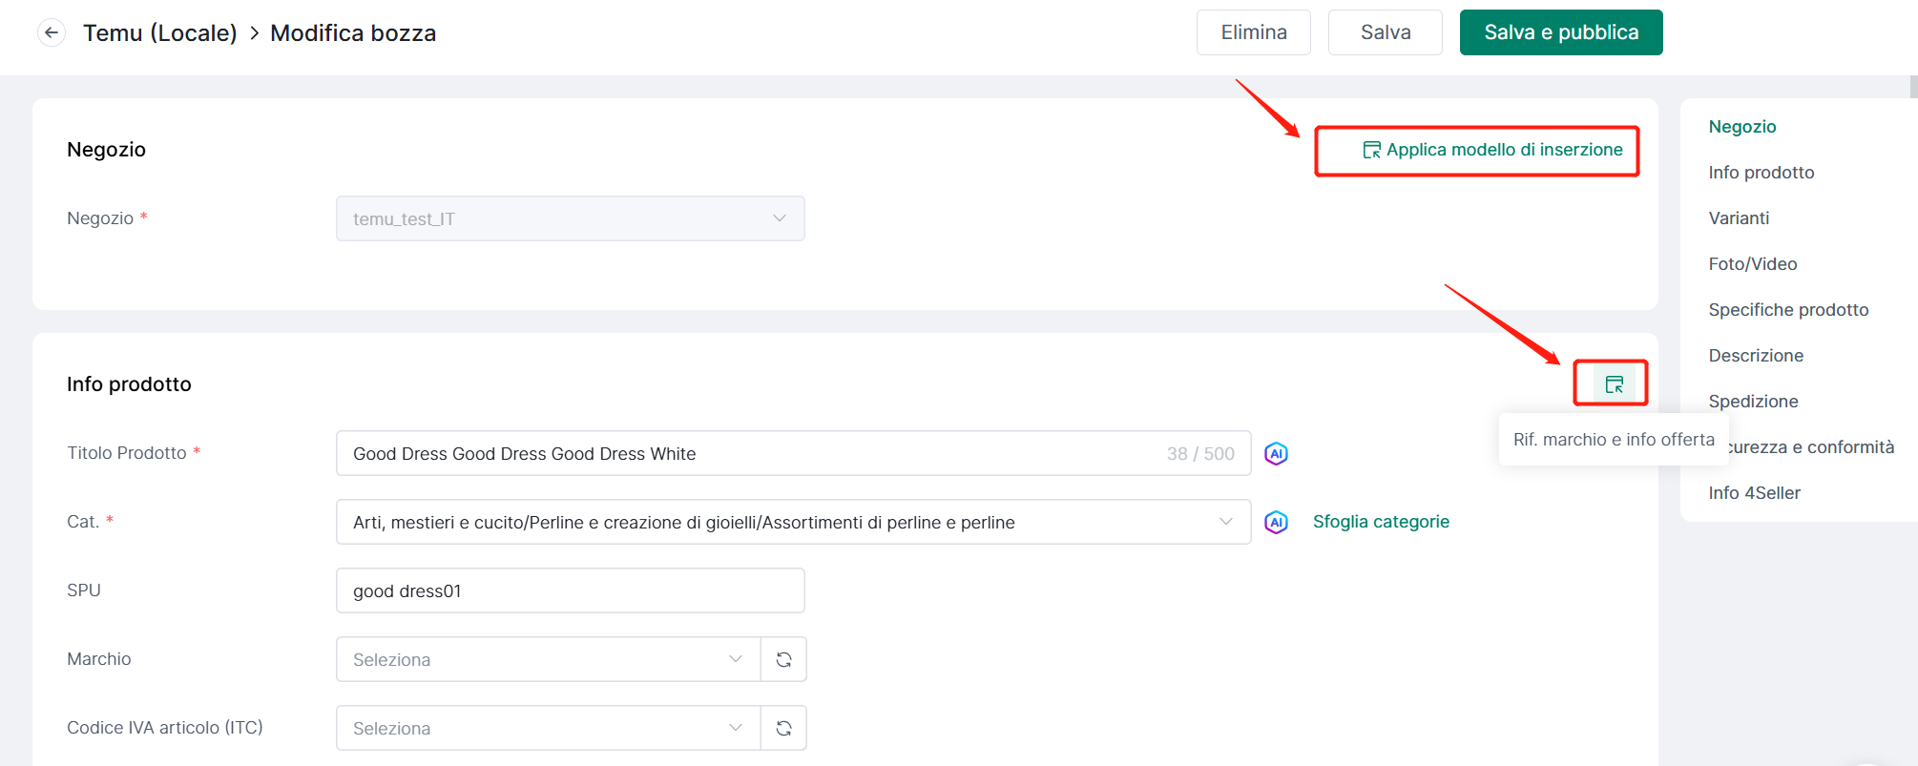Screen dimensions: 1918x766
Task: Click the Temu (Locale) breadcrumb
Action: (159, 32)
